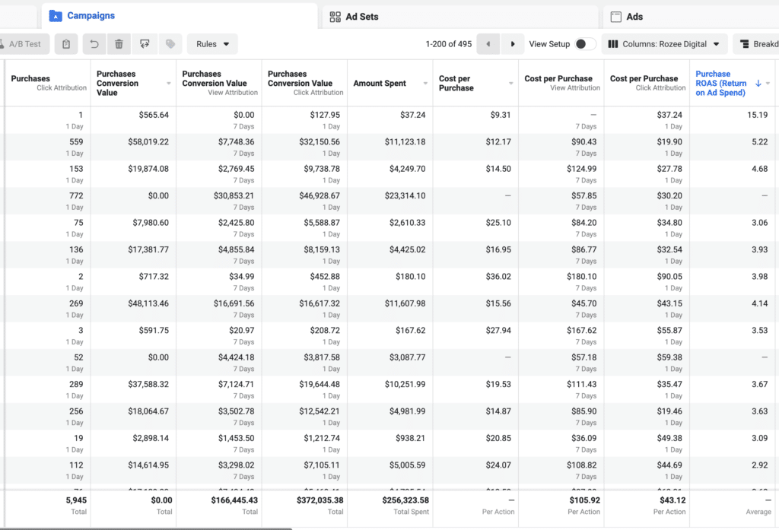Sort by Purchases Conversion Value View Attribution header
Image resolution: width=779 pixels, height=530 pixels.
pyautogui.click(x=220, y=83)
